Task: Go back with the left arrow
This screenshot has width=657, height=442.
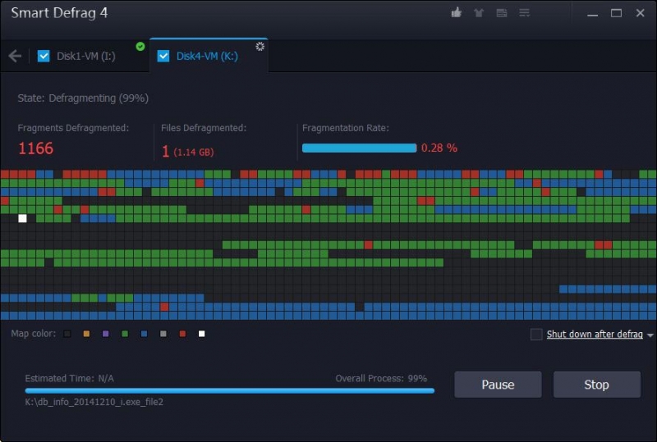Action: point(15,56)
